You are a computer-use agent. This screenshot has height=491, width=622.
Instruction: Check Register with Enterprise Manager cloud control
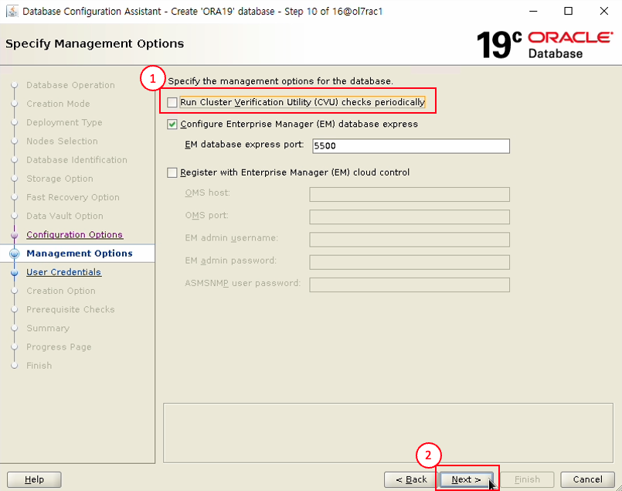tap(172, 172)
